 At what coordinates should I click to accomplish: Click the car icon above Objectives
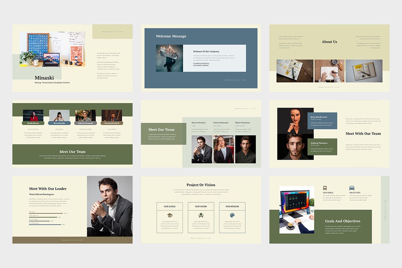(352, 188)
